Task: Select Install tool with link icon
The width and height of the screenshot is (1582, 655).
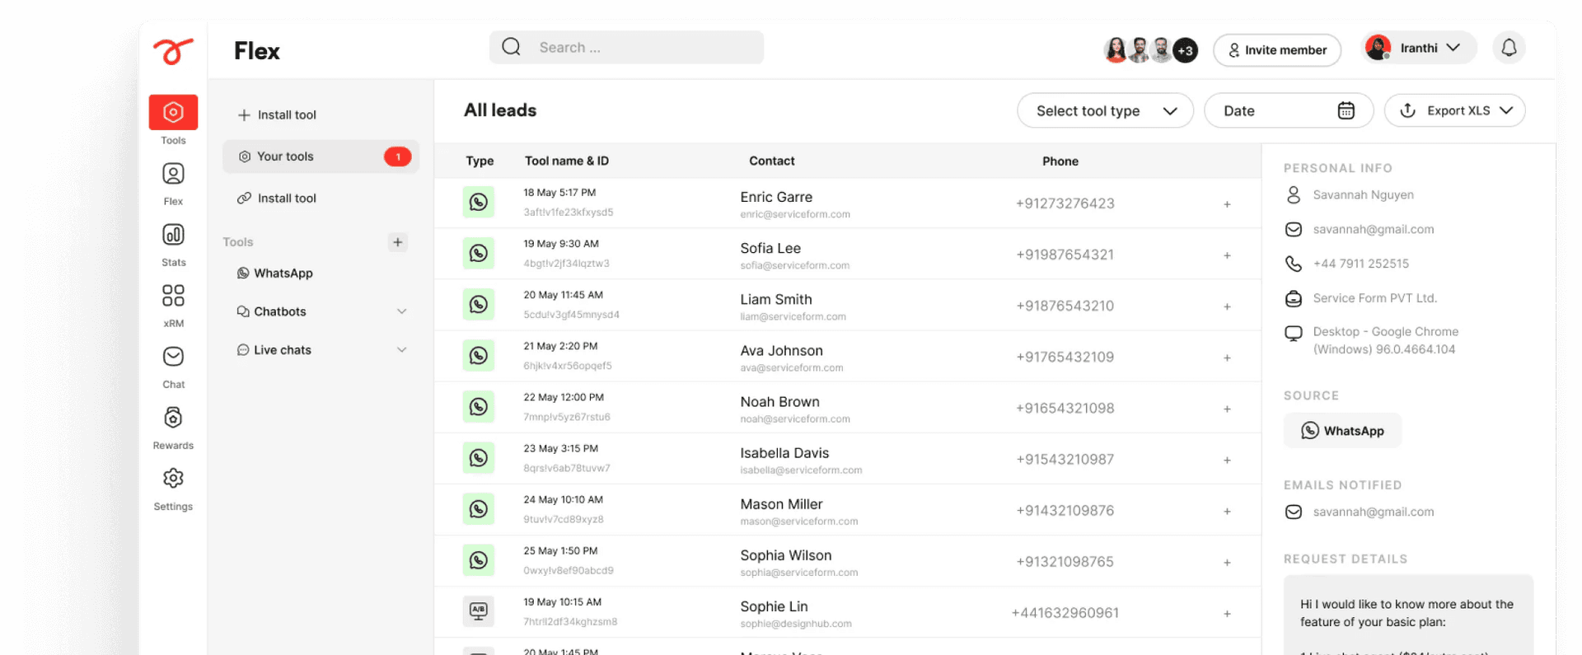Action: pyautogui.click(x=277, y=198)
